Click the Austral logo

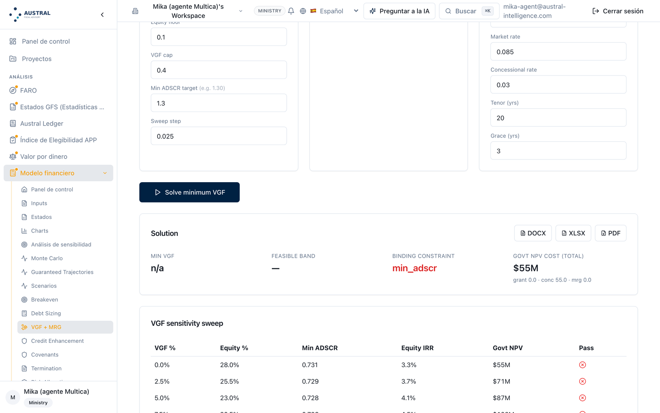pos(30,14)
